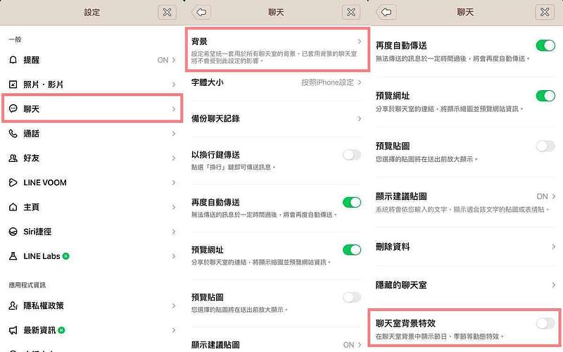Enable the 以換行鍵傳送 toggle
Viewport: 563px width, 352px height.
351,155
